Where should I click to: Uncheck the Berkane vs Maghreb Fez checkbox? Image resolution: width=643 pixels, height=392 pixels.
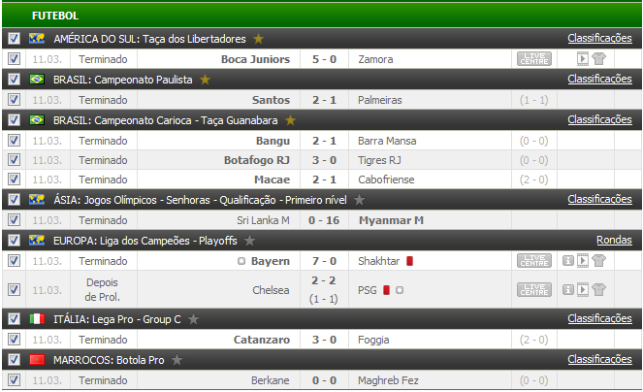click(x=14, y=380)
